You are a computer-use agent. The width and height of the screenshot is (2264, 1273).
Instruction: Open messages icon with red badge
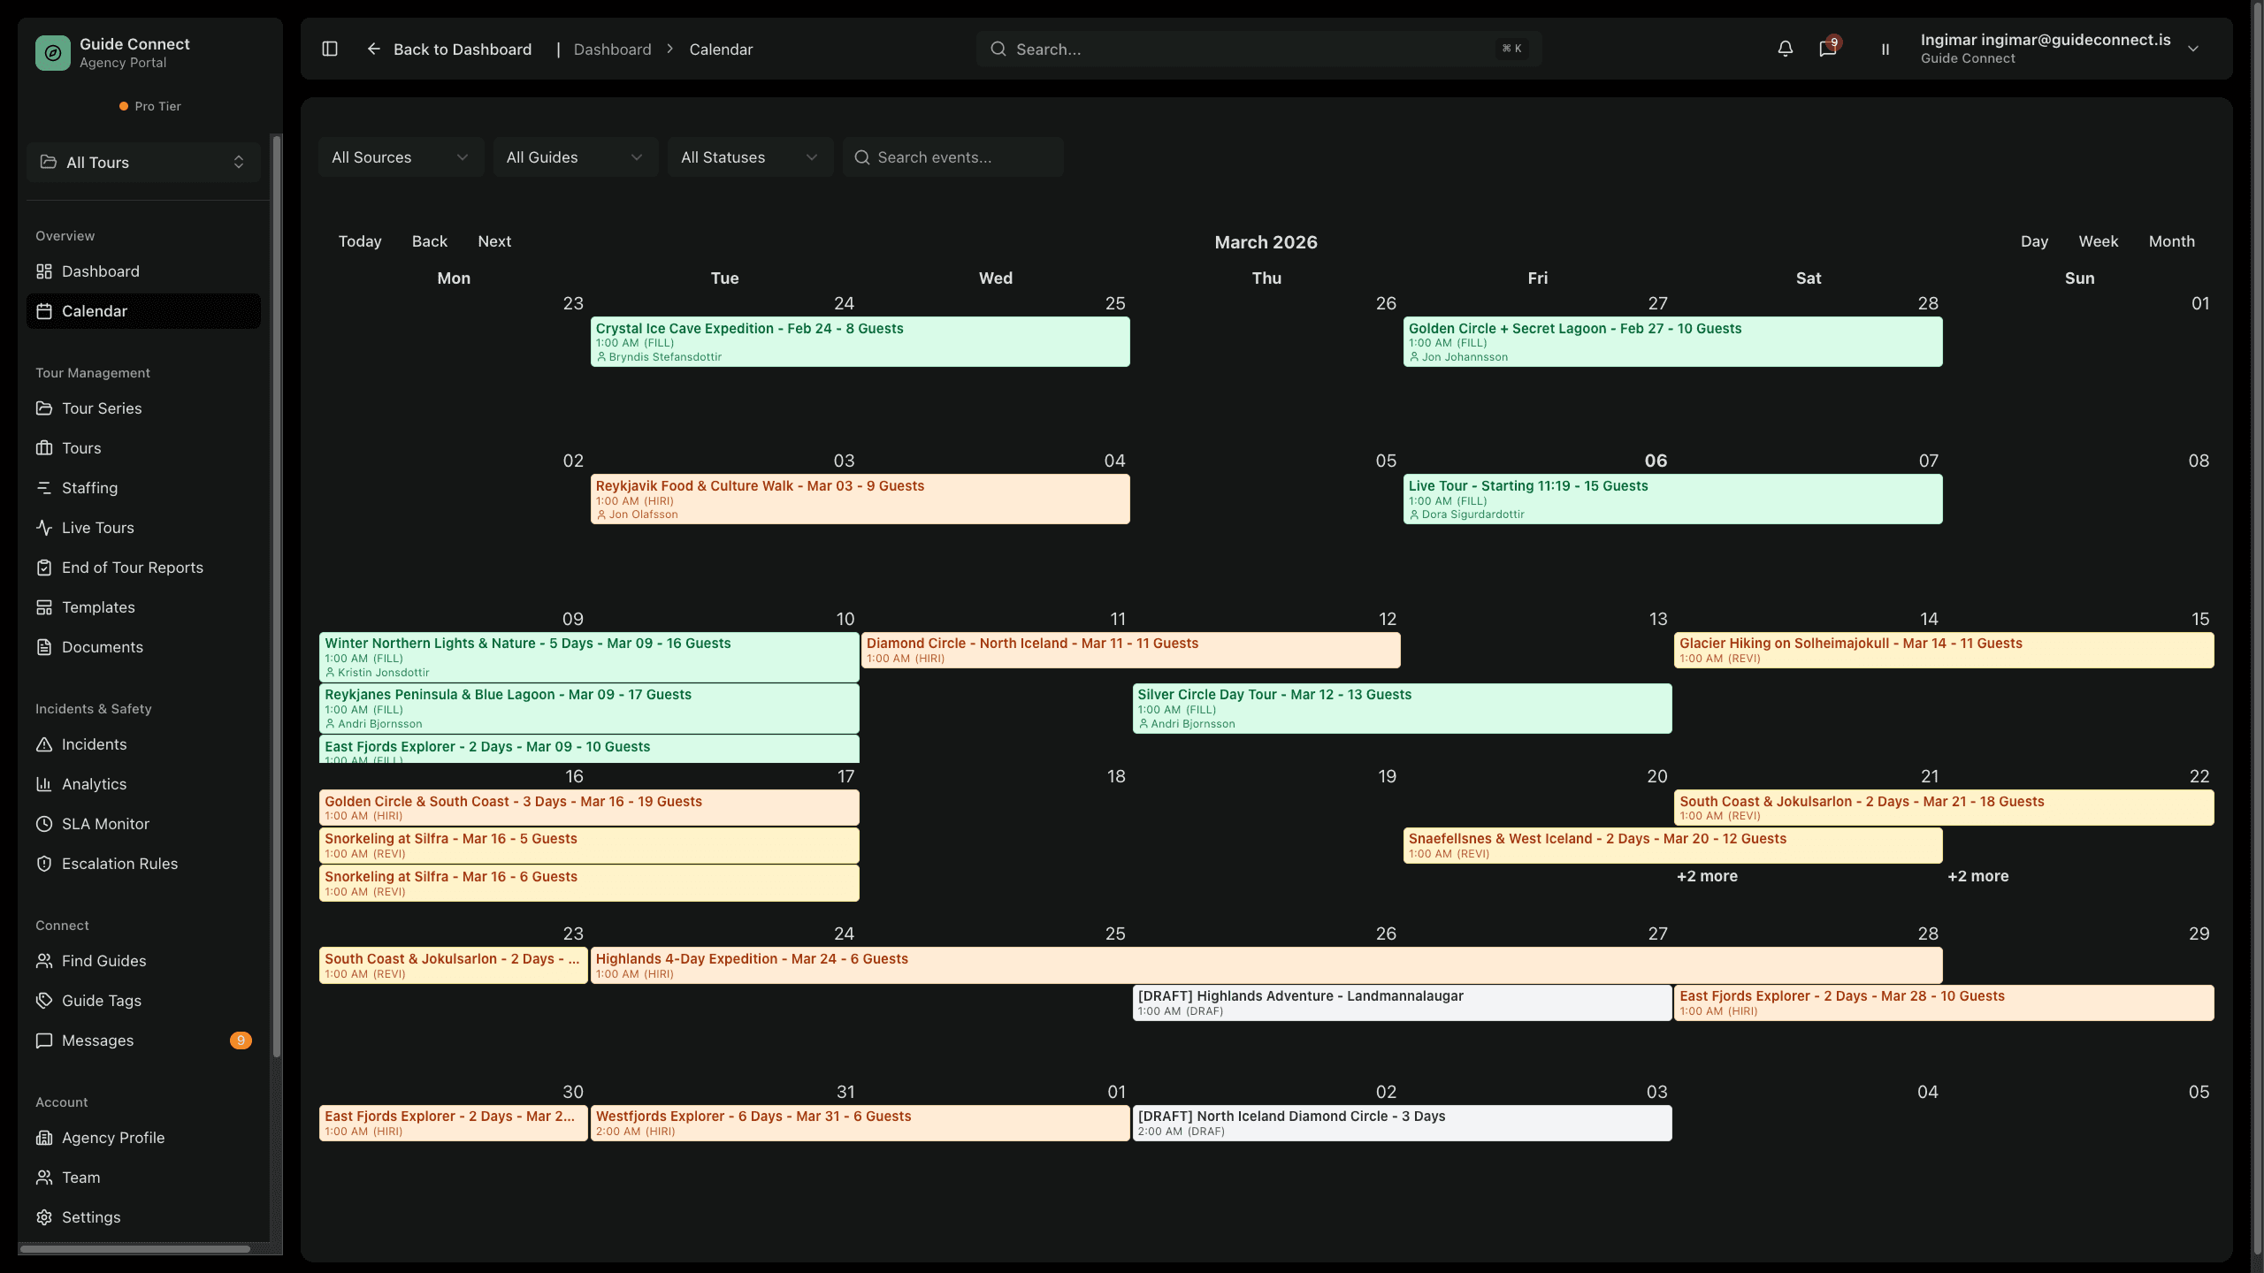[x=1827, y=49]
